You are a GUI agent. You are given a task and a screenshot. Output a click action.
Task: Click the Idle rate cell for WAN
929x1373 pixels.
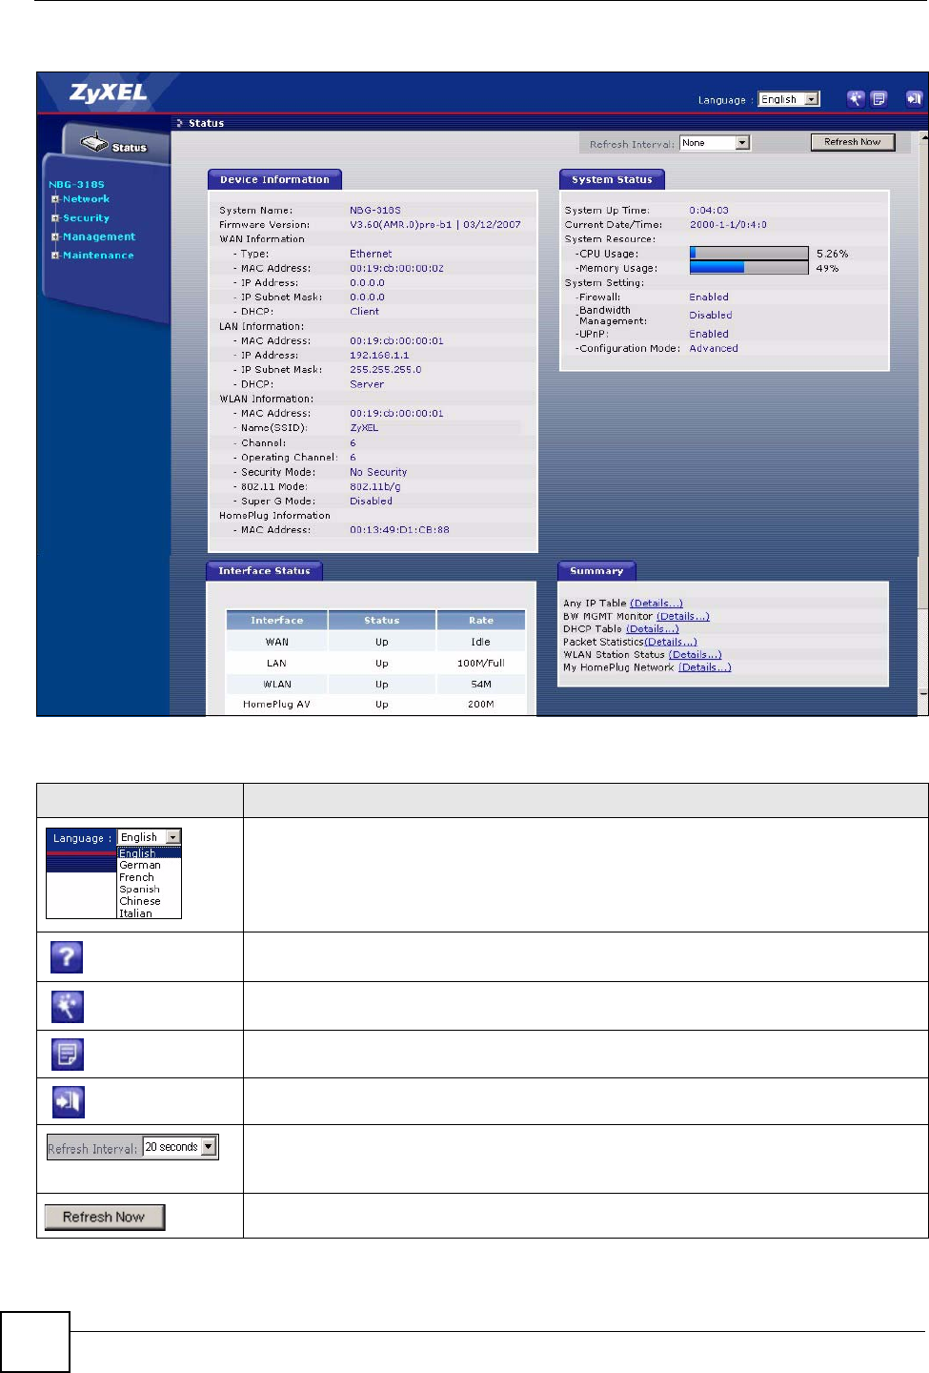click(481, 643)
